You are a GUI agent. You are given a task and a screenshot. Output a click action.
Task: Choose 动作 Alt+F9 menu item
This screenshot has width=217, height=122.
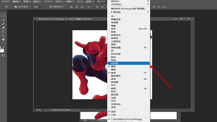pos(129,29)
